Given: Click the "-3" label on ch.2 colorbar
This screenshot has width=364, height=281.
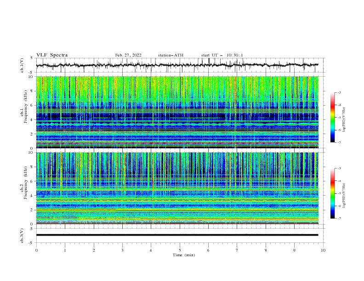Looking at the screenshot, I should pyautogui.click(x=339, y=169).
